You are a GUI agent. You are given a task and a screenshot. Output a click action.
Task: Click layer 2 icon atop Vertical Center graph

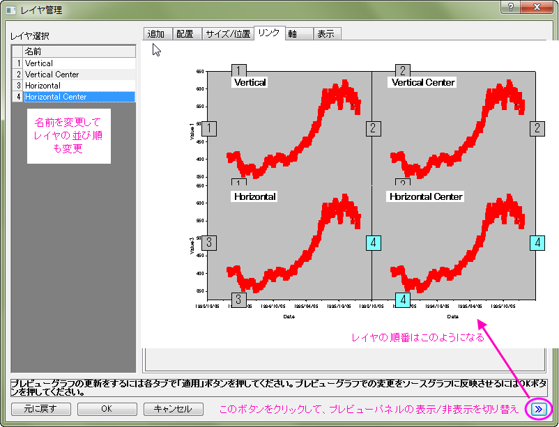[403, 70]
